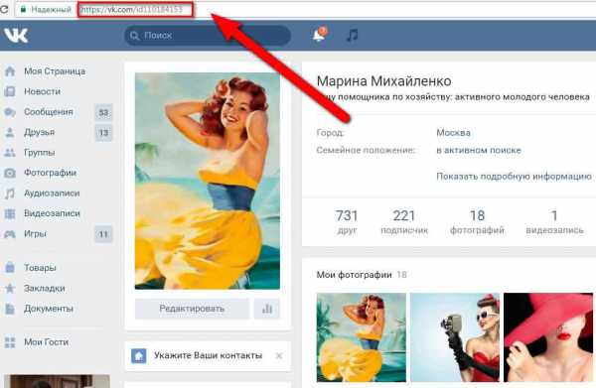Open Сообщения section

pyautogui.click(x=49, y=112)
